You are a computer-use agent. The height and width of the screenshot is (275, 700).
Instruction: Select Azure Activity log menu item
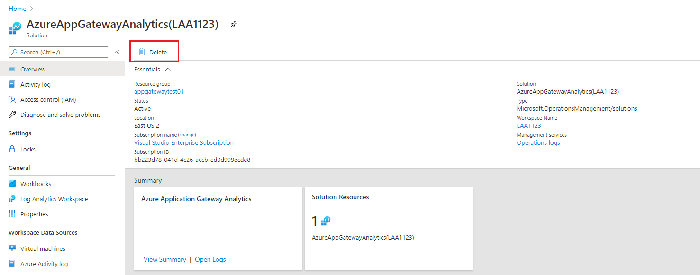click(x=44, y=264)
